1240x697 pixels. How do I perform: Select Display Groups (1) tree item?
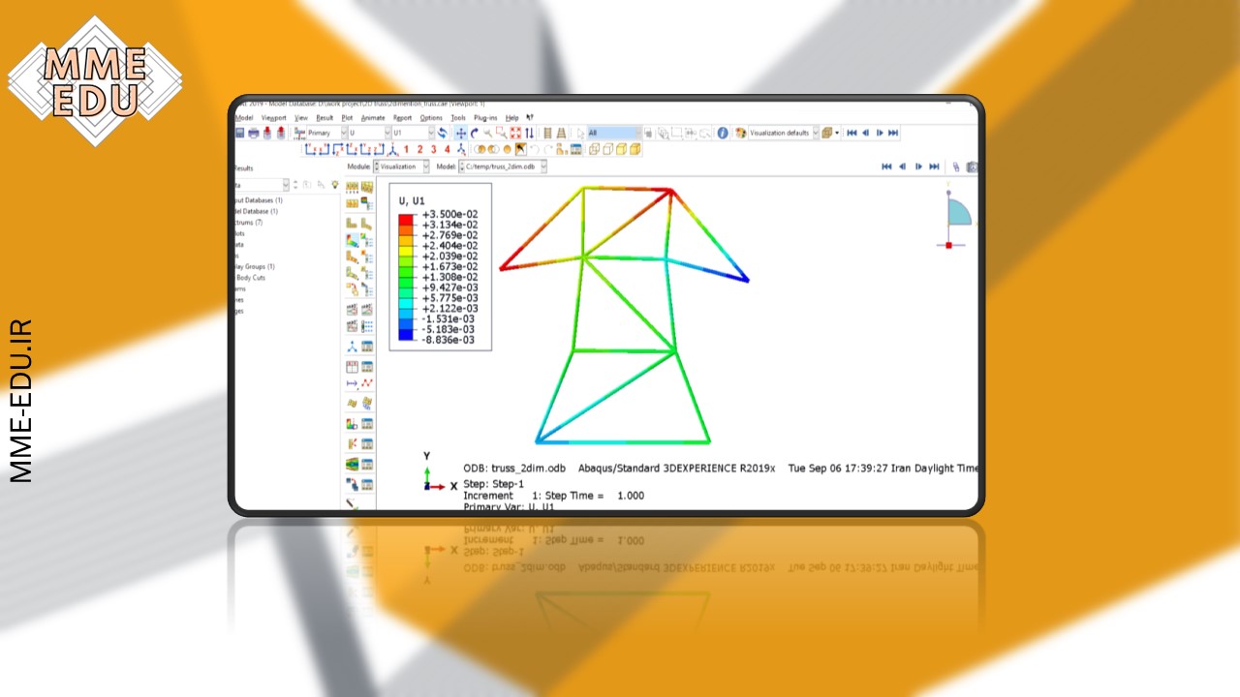(256, 266)
